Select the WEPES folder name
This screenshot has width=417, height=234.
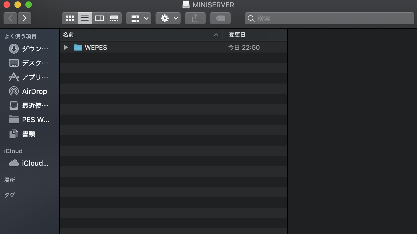tap(96, 47)
